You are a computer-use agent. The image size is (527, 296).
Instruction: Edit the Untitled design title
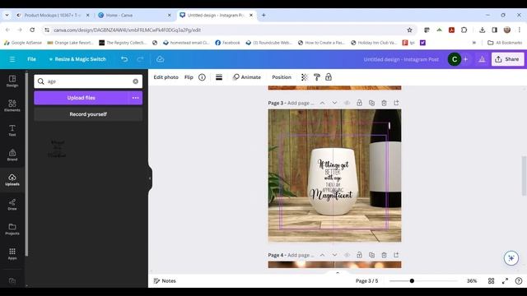(x=401, y=59)
